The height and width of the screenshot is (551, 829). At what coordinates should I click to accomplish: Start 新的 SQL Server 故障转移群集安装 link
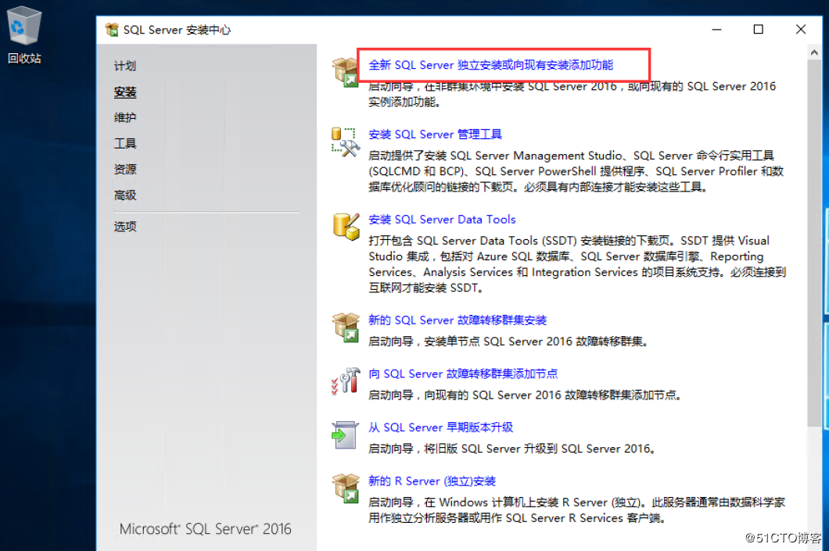point(458,320)
